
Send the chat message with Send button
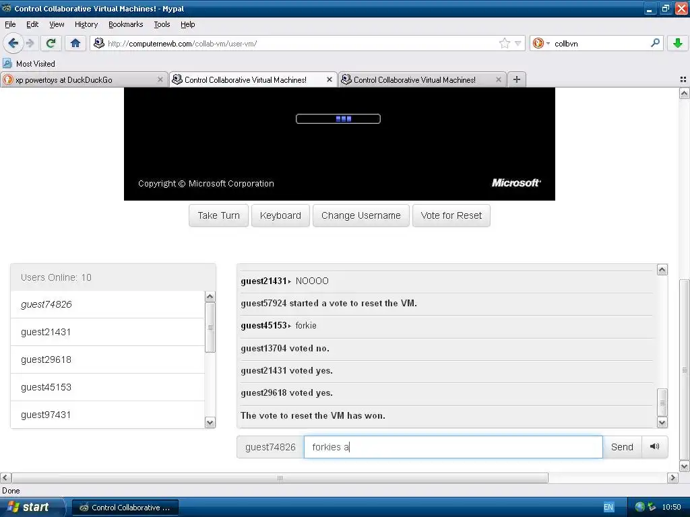[x=622, y=447]
